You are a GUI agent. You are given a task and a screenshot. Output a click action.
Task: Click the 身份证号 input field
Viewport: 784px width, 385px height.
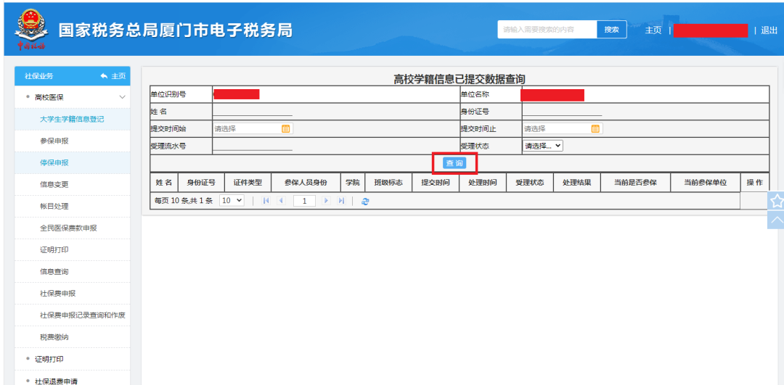pyautogui.click(x=562, y=112)
